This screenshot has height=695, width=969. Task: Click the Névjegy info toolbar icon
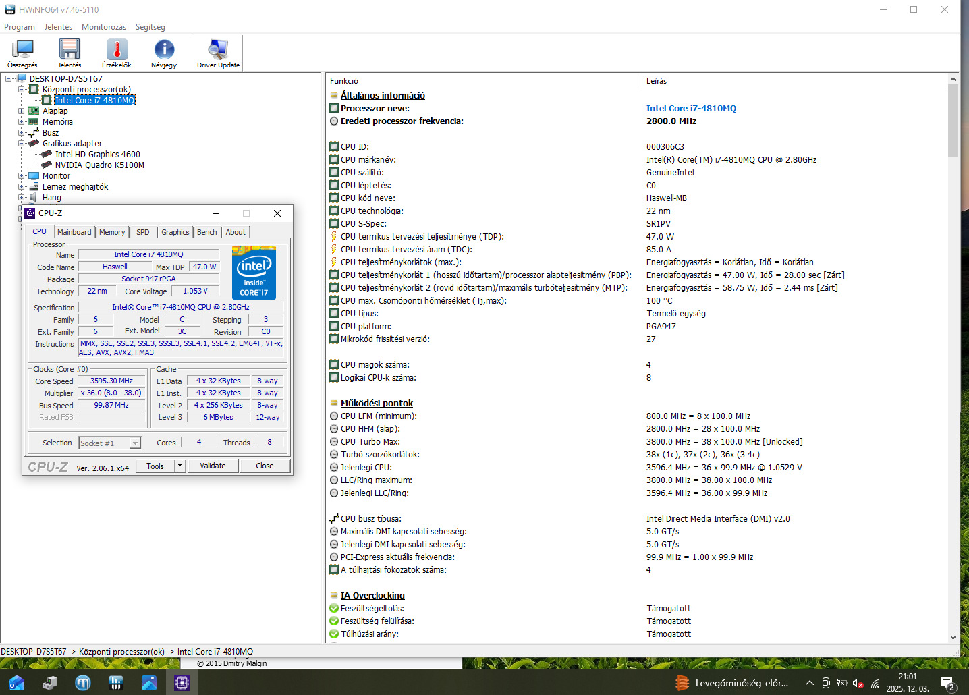tap(164, 53)
